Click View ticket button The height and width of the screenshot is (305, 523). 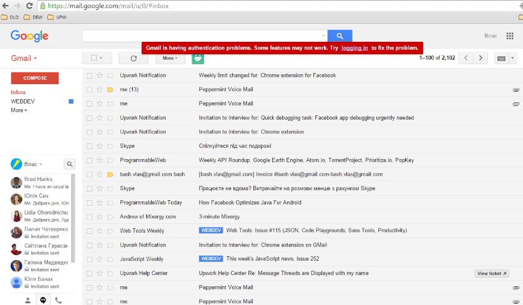coord(492,273)
